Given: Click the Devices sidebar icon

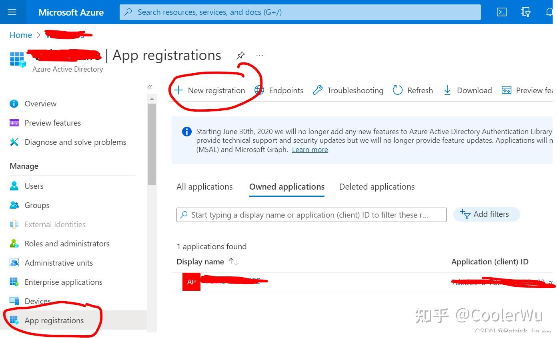Looking at the screenshot, I should [14, 301].
